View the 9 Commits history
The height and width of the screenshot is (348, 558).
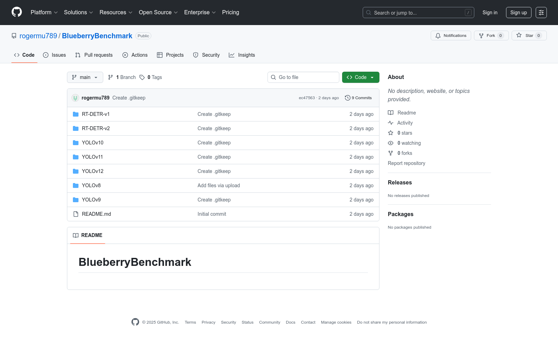(x=358, y=98)
